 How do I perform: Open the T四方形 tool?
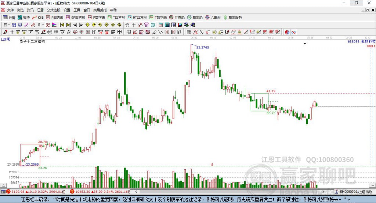[116, 18]
